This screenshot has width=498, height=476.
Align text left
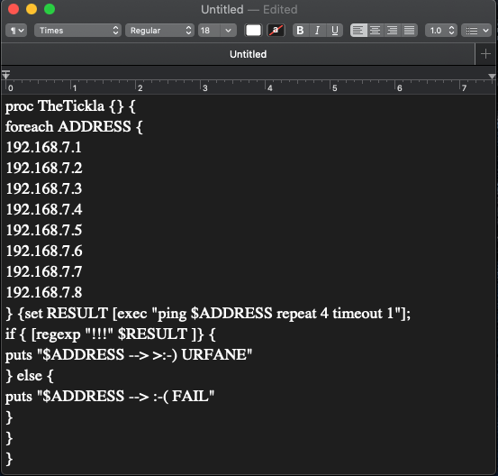pos(358,31)
